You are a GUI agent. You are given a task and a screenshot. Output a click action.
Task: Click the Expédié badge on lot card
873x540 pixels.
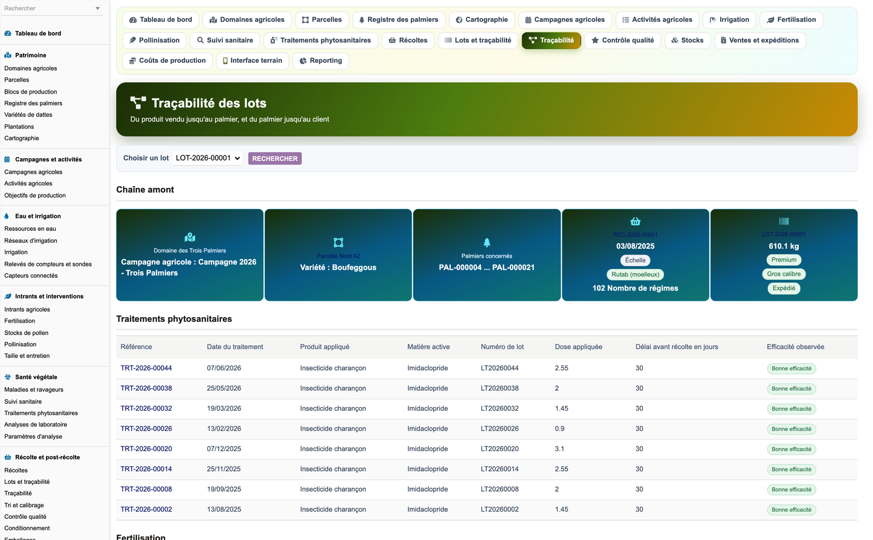pyautogui.click(x=784, y=289)
